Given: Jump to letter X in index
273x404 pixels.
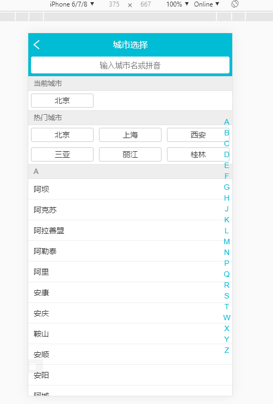Looking at the screenshot, I should (x=227, y=328).
